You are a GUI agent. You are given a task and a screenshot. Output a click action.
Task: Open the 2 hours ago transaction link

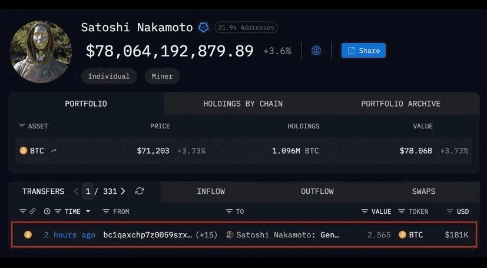tap(69, 235)
